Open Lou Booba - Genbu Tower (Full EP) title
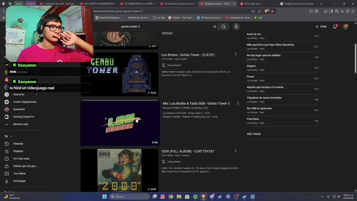 coord(188,55)
